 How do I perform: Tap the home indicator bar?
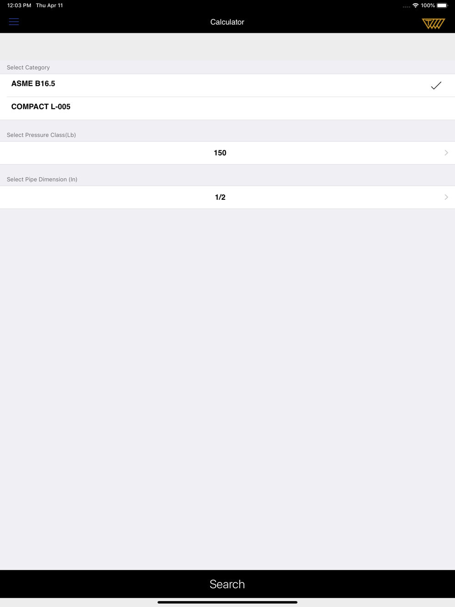click(227, 602)
